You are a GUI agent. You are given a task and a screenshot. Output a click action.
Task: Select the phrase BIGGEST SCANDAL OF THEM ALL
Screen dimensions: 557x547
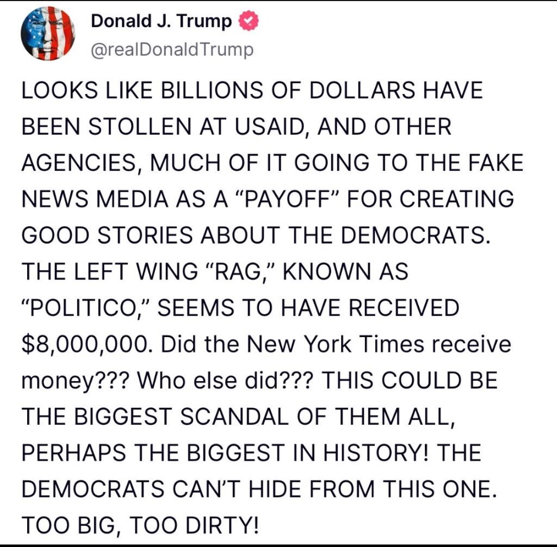(x=262, y=417)
